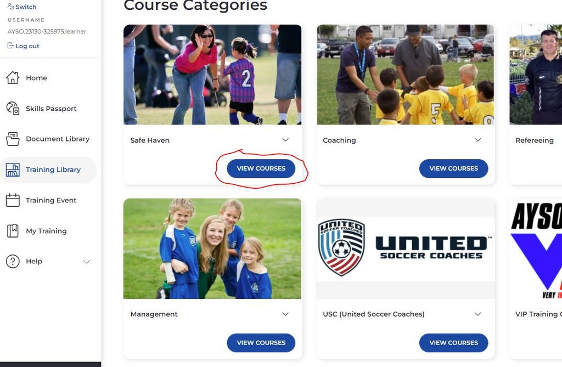Expand USC (United Soccer Coaches) chevron
The height and width of the screenshot is (367, 562).
pyautogui.click(x=477, y=314)
